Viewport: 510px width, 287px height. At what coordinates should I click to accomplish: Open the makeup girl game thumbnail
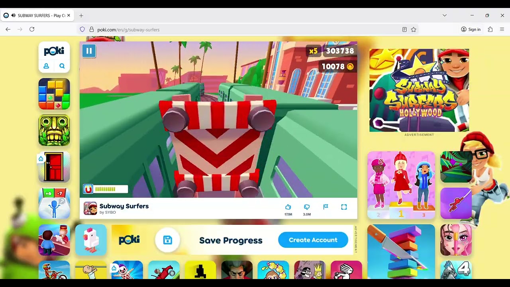pos(456,240)
